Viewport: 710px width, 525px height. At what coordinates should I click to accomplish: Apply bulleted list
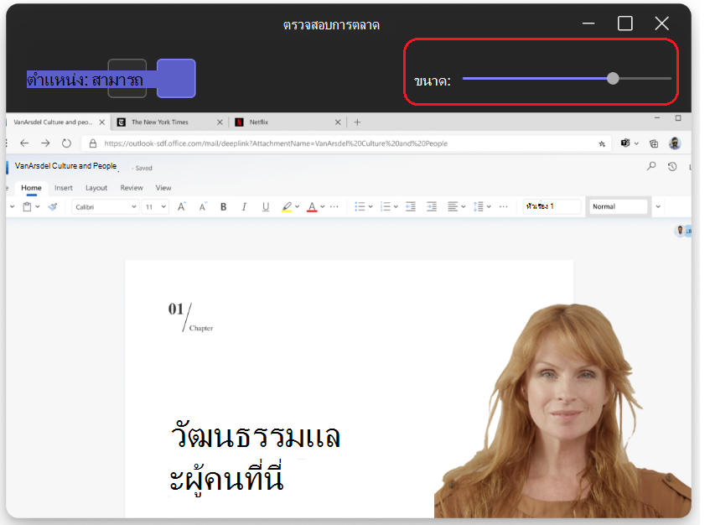[360, 207]
